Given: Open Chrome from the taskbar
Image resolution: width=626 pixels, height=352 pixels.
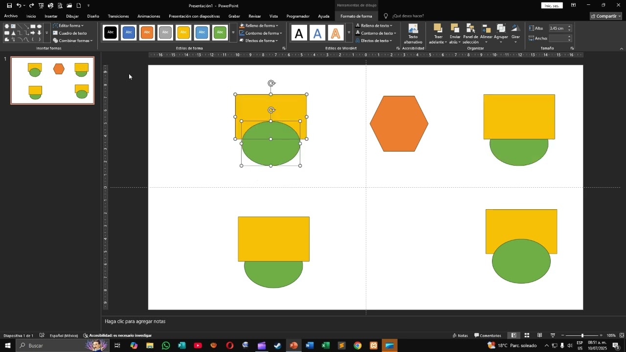Looking at the screenshot, I should pyautogui.click(x=358, y=346).
